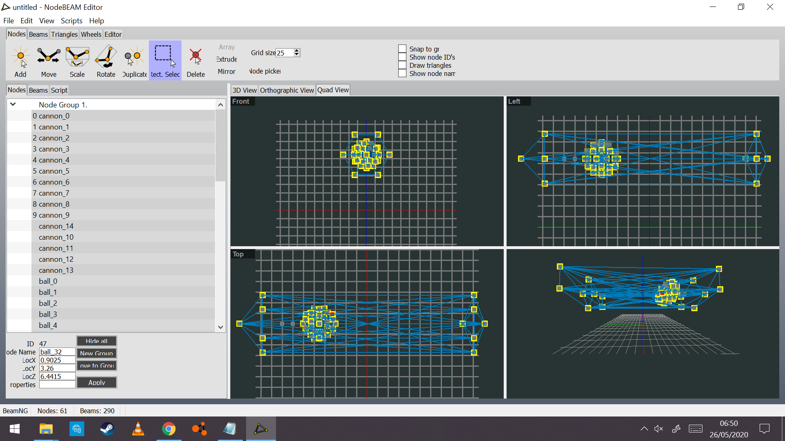Toggle Draw triangles checkbox

click(402, 65)
